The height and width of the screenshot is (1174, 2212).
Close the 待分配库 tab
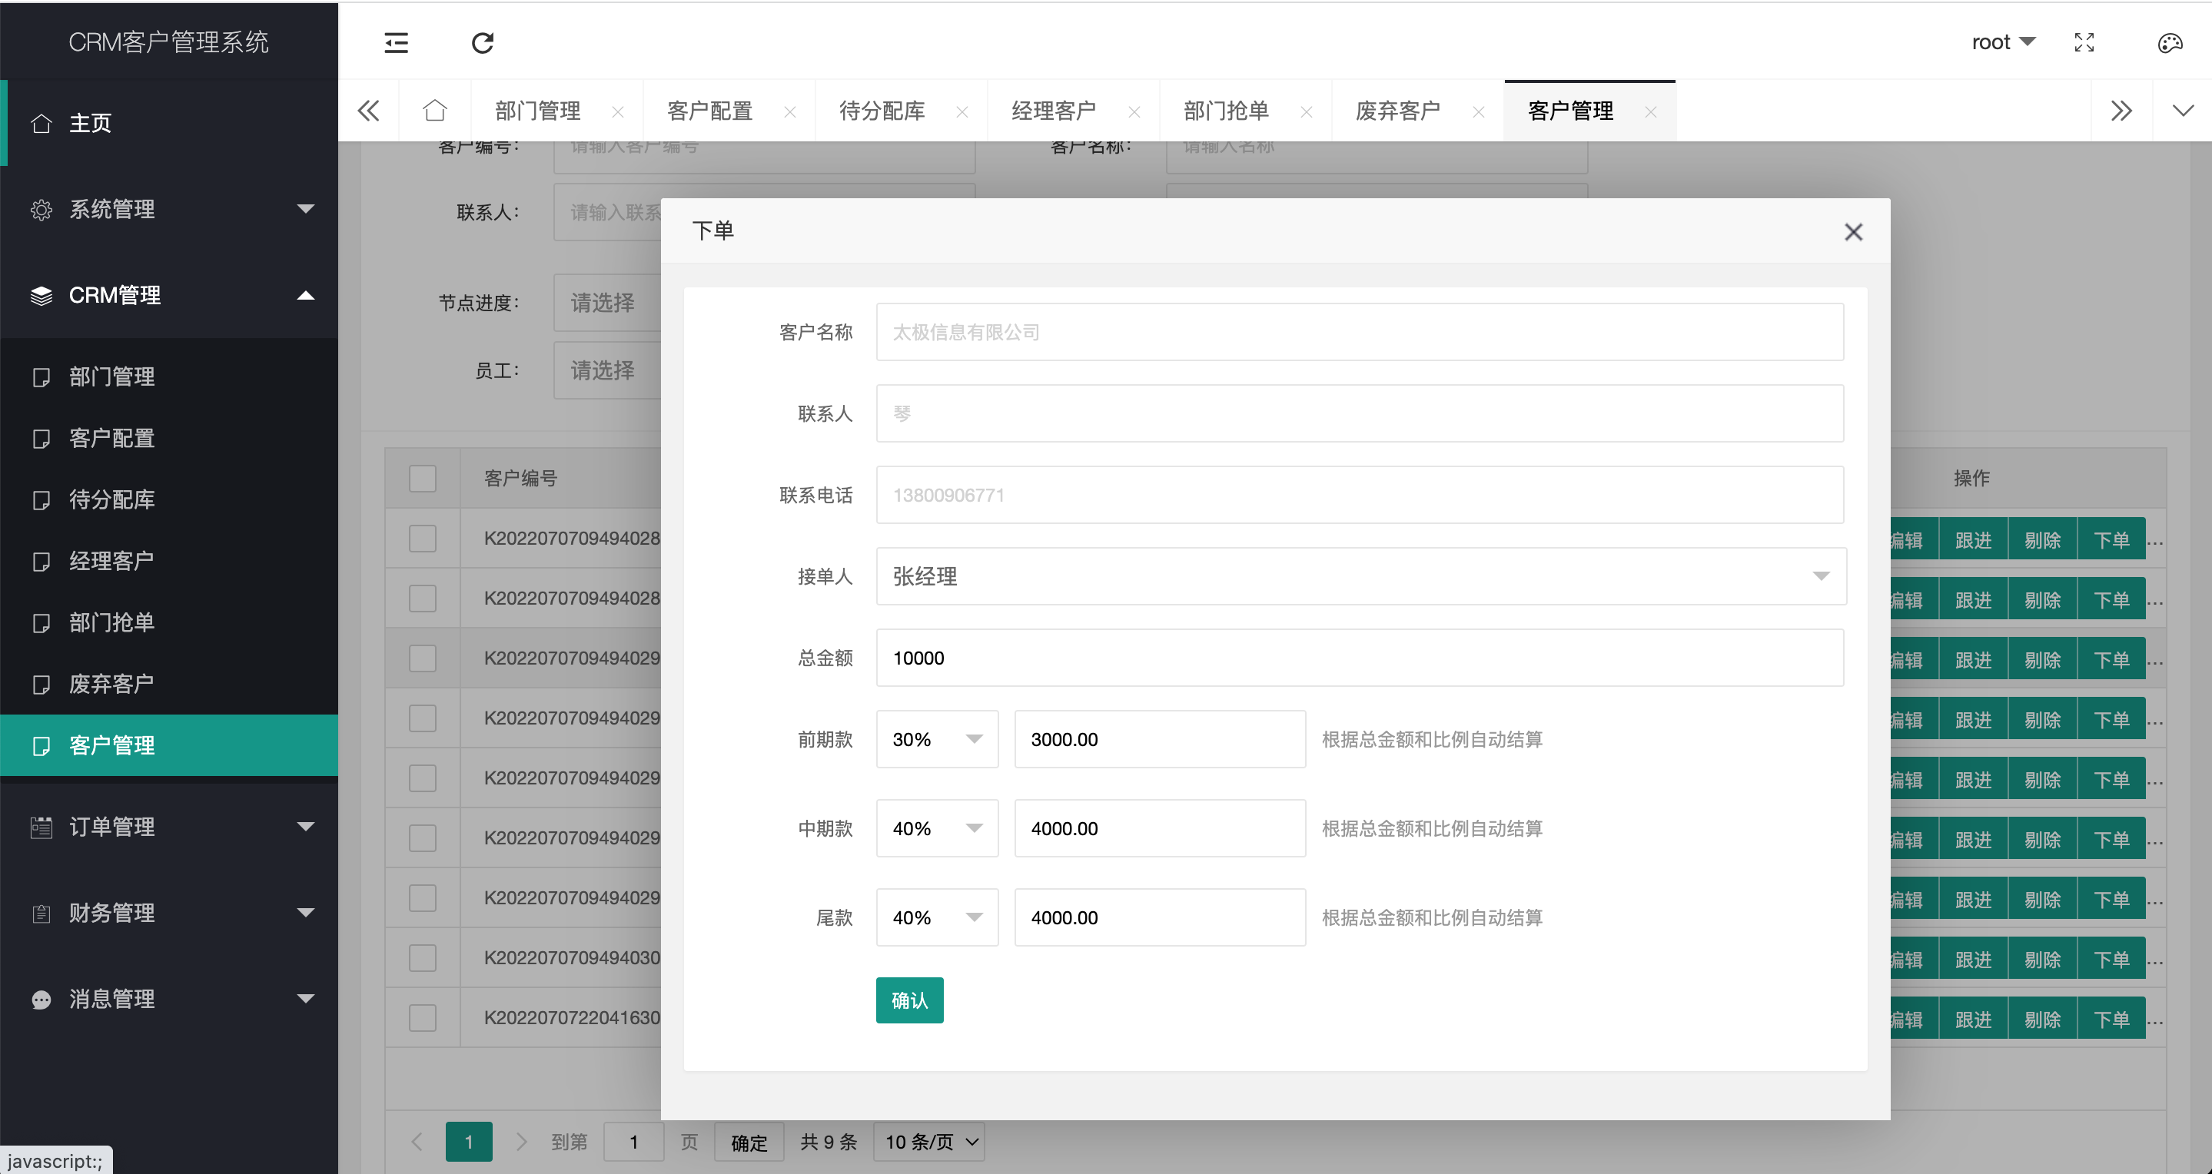pos(962,111)
